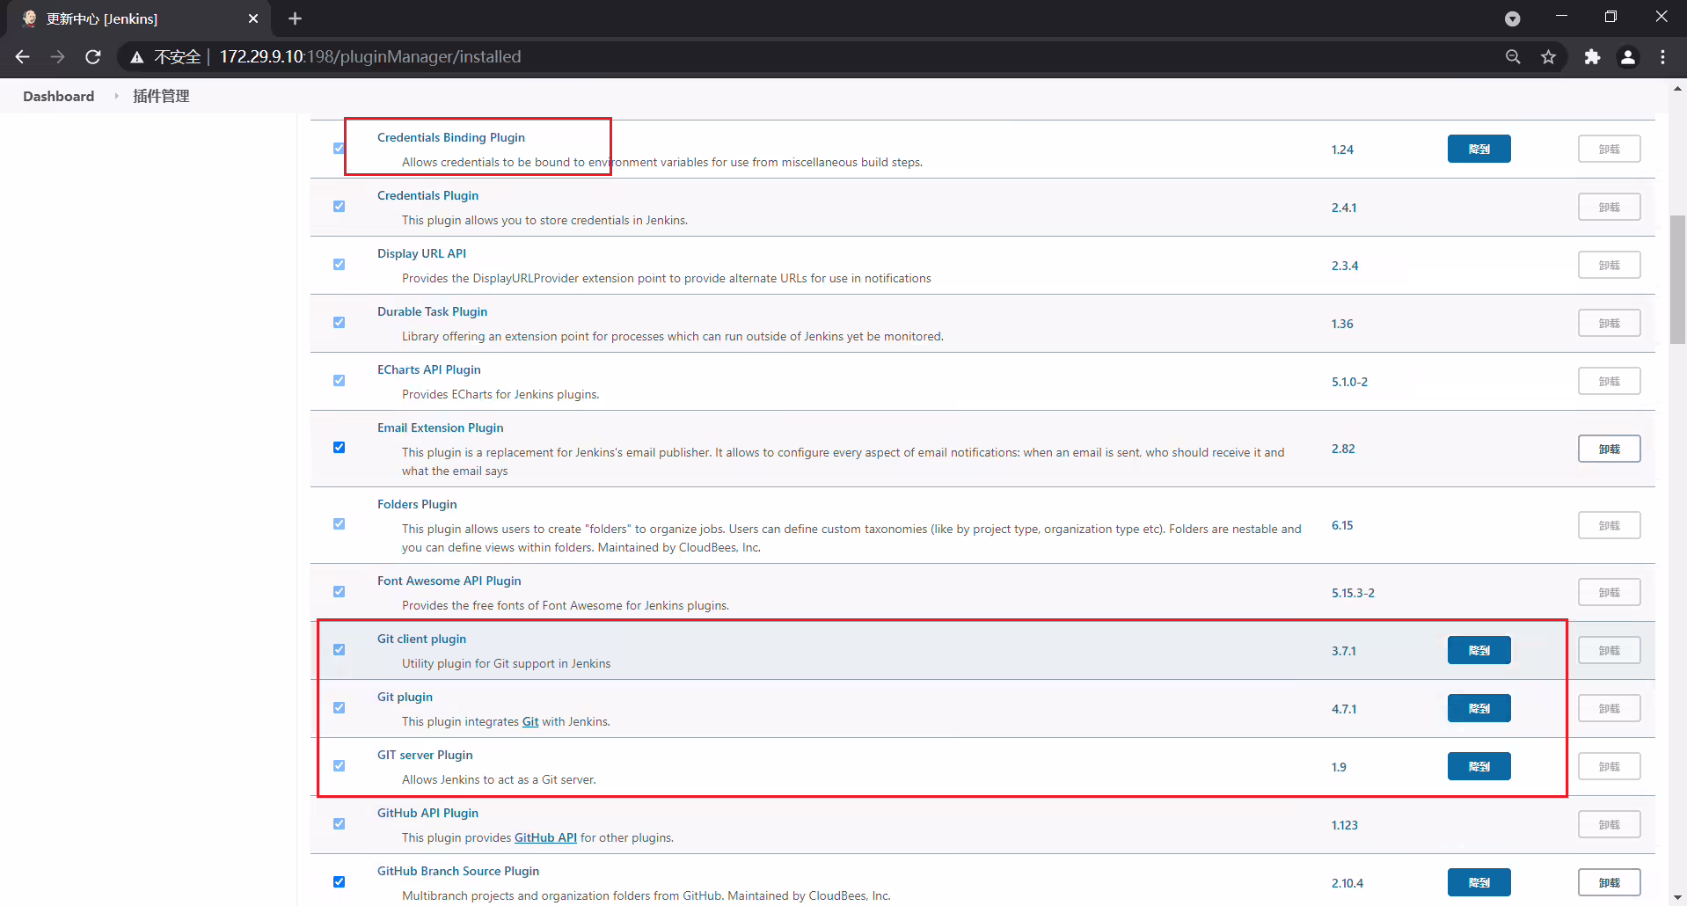
Task: Expand the Dashboard breadcrumb arrow
Action: coord(116,96)
